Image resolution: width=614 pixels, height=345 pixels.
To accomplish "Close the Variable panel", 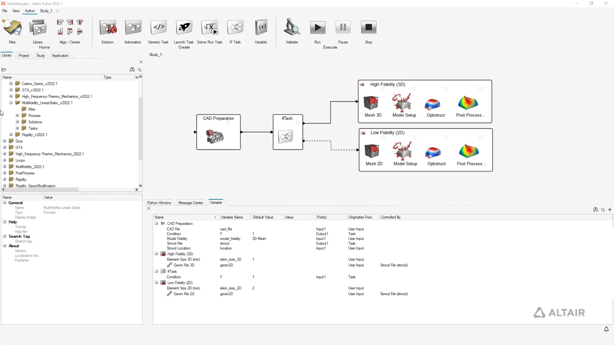I will coord(149,209).
